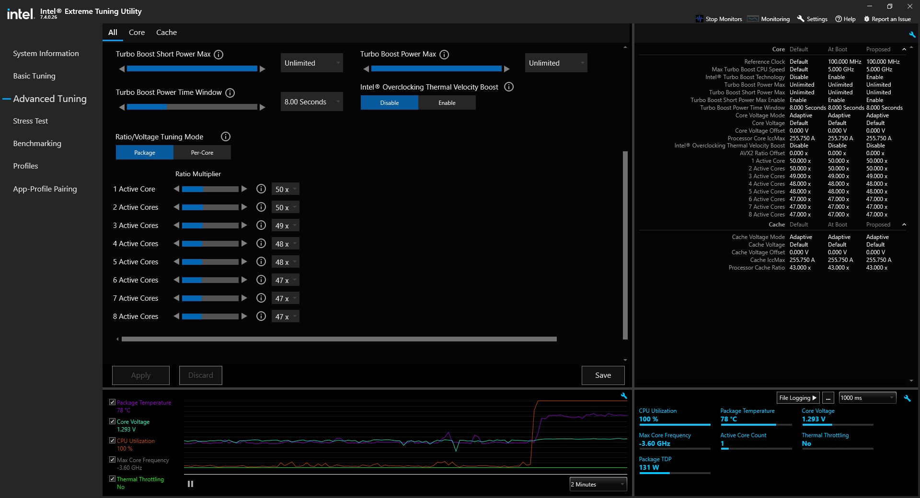Image resolution: width=920 pixels, height=498 pixels.
Task: Click Turbo Boost Power Max slider track
Action: pos(436,69)
